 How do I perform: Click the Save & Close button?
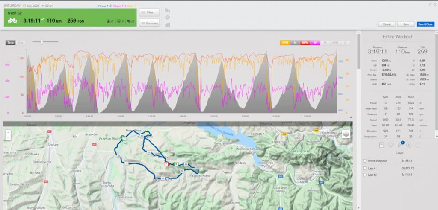coord(425,24)
